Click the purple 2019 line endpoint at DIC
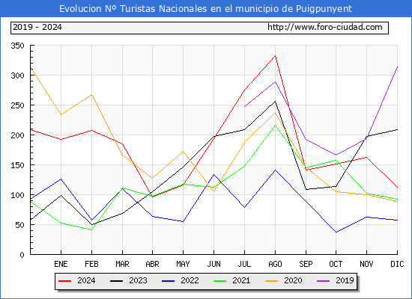This screenshot has width=412, height=299. (x=397, y=67)
